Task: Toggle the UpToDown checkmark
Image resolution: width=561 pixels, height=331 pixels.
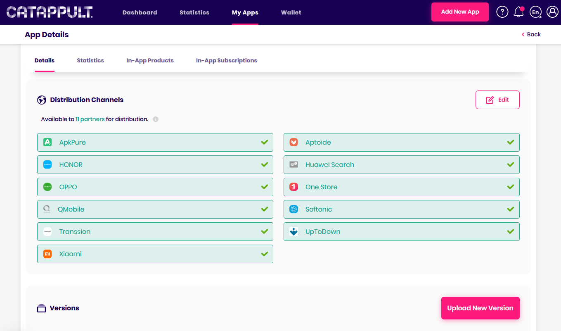Action: (x=511, y=231)
